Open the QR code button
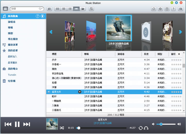 [x=91, y=9]
